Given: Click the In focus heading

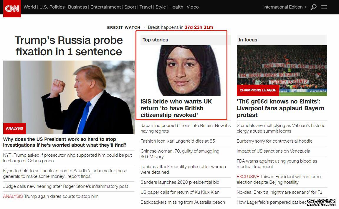Looking at the screenshot, I should coord(248,40).
